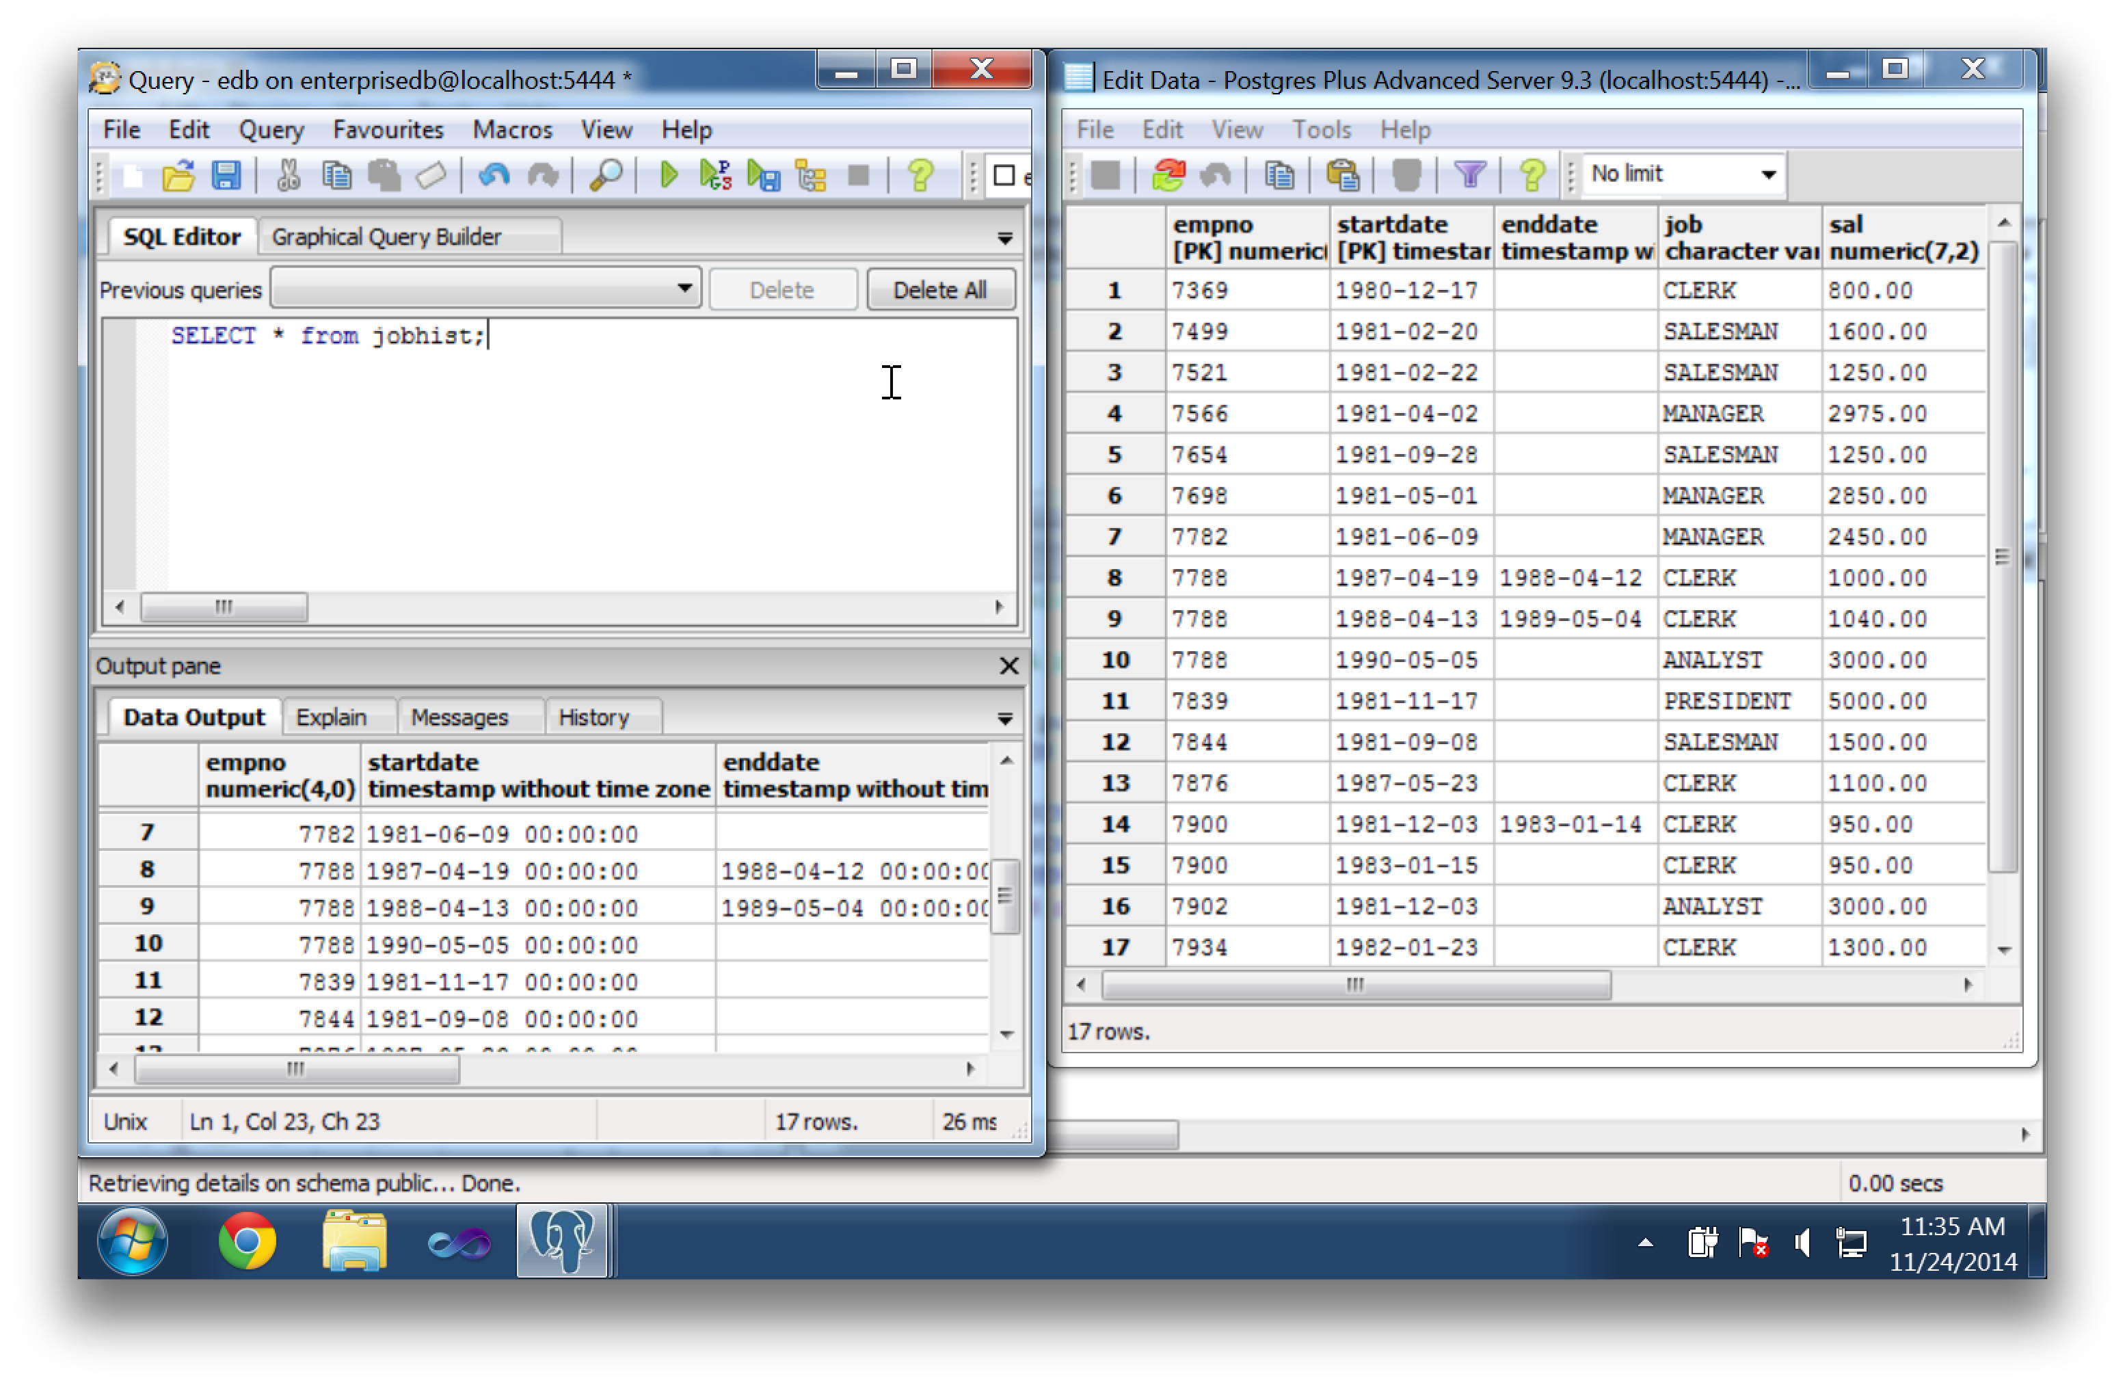Select row header 10 in Edit Data grid
Image resolution: width=2125 pixels, height=1387 pixels.
pos(1115,661)
